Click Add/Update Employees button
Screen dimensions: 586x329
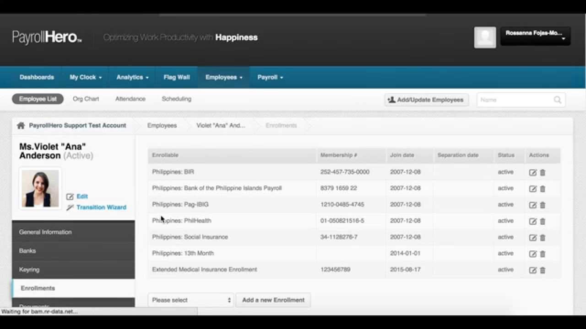point(426,100)
